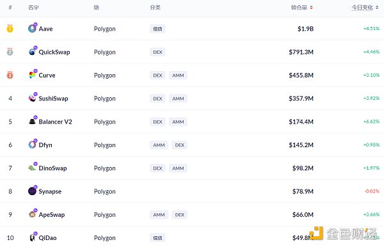This screenshot has height=247, width=384.
Task: Click the Aave protocol logo icon
Action: tap(32, 28)
